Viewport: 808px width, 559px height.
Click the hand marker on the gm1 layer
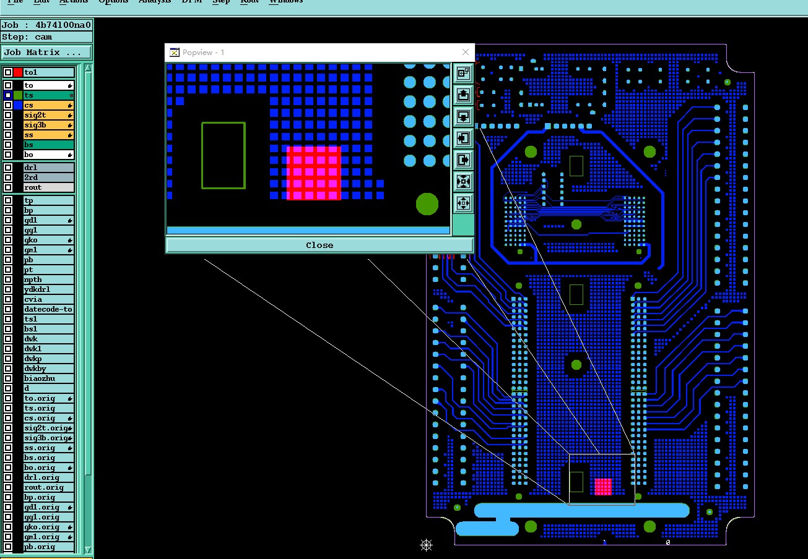pyautogui.click(x=70, y=250)
